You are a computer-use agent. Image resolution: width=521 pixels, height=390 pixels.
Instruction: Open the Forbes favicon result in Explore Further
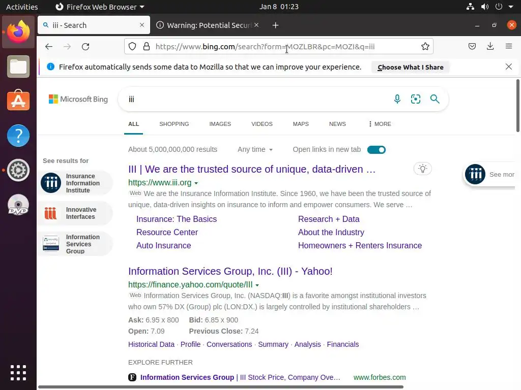point(132,377)
